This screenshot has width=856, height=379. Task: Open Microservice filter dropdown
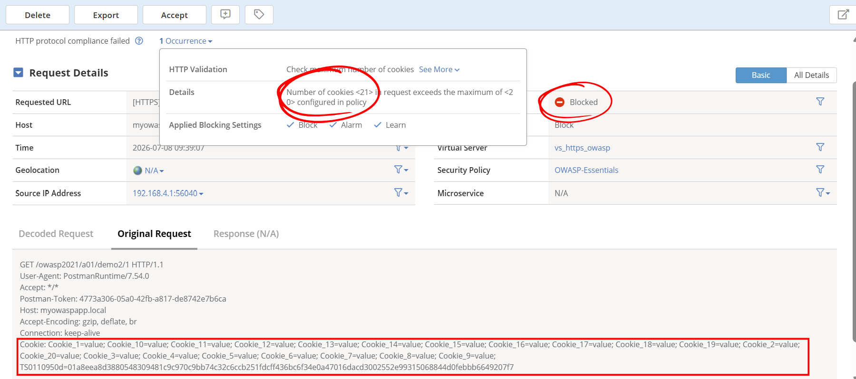(x=823, y=193)
